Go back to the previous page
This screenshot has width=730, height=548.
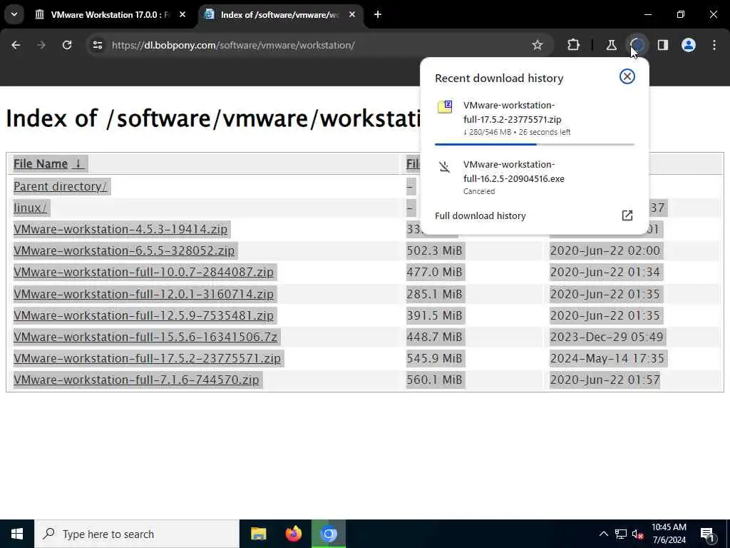point(16,45)
